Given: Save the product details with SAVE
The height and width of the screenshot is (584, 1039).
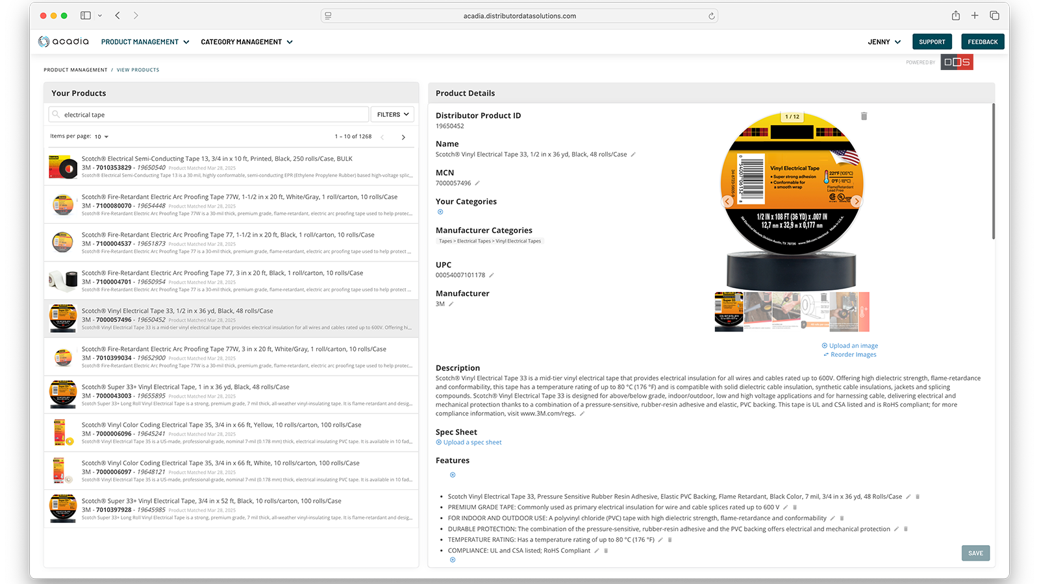Looking at the screenshot, I should pyautogui.click(x=975, y=553).
